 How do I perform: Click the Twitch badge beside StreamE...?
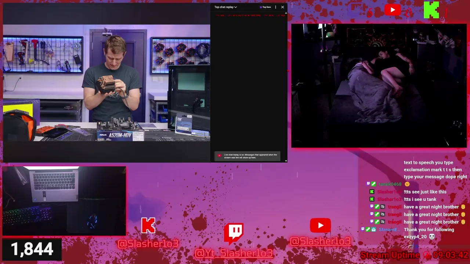click(x=363, y=230)
